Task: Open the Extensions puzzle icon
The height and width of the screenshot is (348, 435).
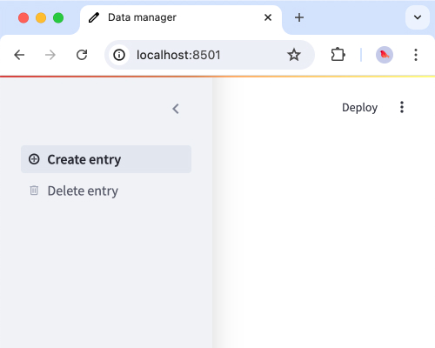Action: coord(338,55)
